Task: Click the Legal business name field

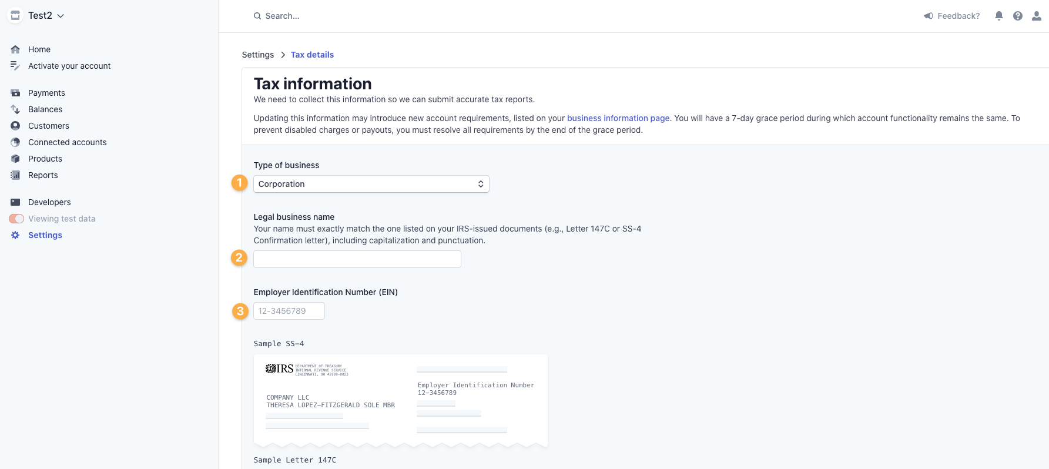Action: (x=357, y=259)
